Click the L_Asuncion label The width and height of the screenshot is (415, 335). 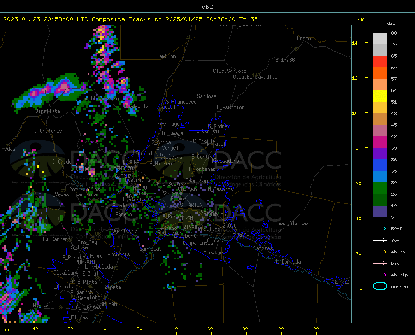pos(231,107)
